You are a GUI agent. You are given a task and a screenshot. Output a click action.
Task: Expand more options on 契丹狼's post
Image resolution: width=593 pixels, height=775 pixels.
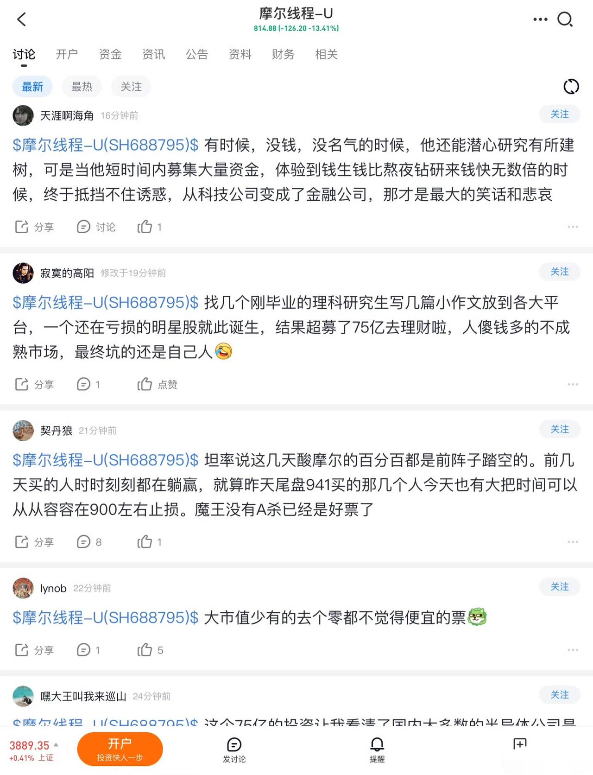(573, 542)
